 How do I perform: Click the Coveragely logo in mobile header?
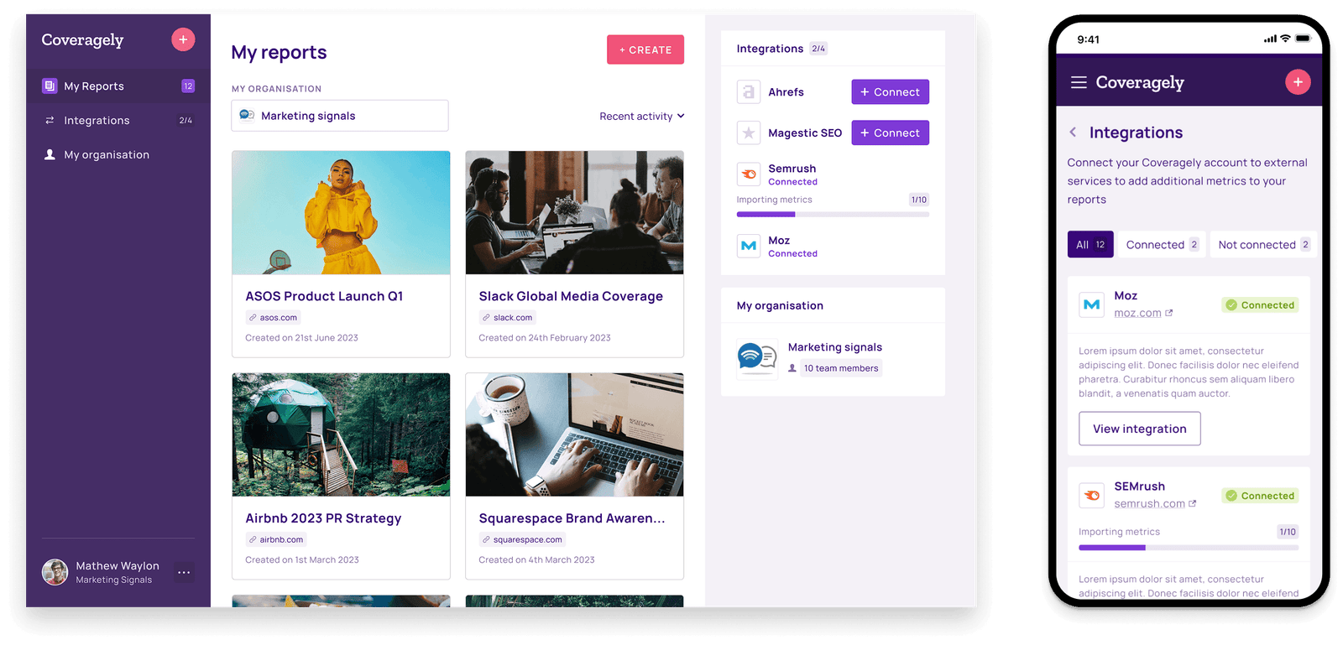tap(1140, 82)
